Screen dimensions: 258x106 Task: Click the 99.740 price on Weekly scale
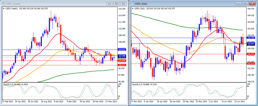coord(122,68)
